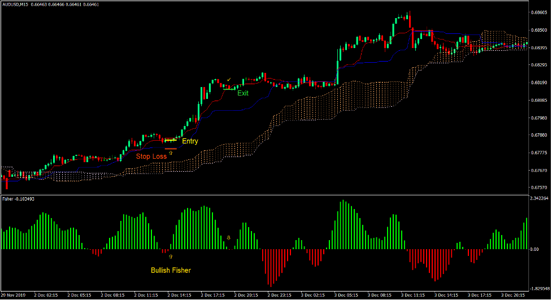The width and height of the screenshot is (552, 300).
Task: Click the up arrow below the entry candle
Action: click(171, 153)
